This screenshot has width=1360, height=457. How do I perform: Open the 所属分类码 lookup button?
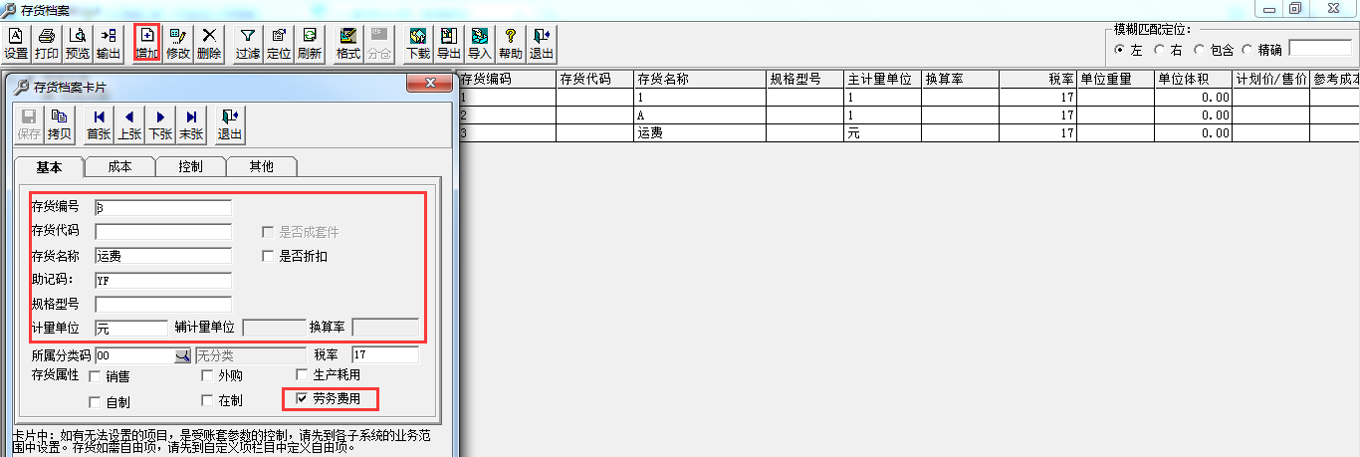[182, 354]
